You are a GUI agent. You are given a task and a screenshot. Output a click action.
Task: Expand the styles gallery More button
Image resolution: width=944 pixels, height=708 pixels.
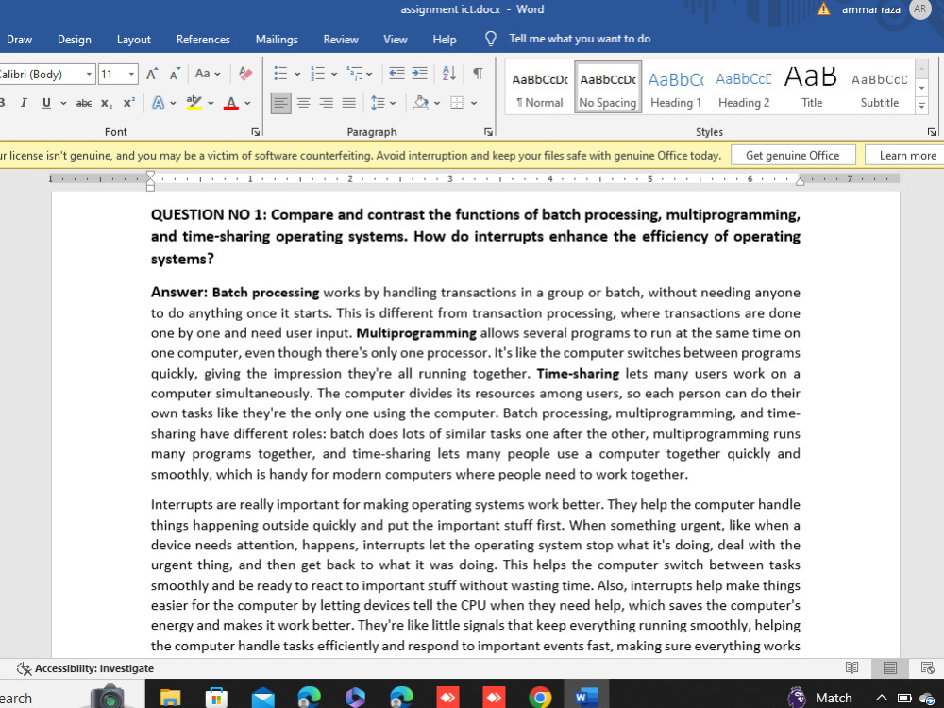(x=921, y=107)
